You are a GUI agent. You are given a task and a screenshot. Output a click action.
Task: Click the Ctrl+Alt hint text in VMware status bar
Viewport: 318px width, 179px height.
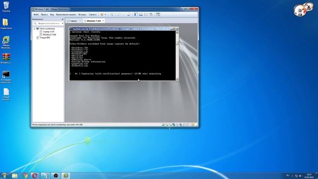click(x=57, y=125)
